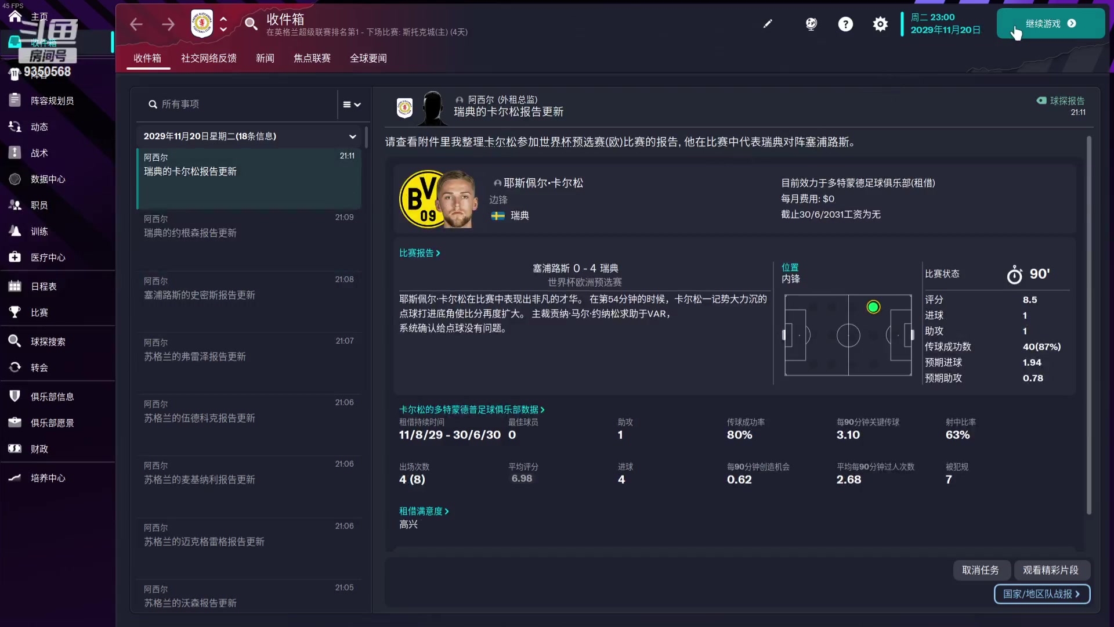Click the 球探报告 scout report tag
The height and width of the screenshot is (627, 1114).
[1061, 100]
